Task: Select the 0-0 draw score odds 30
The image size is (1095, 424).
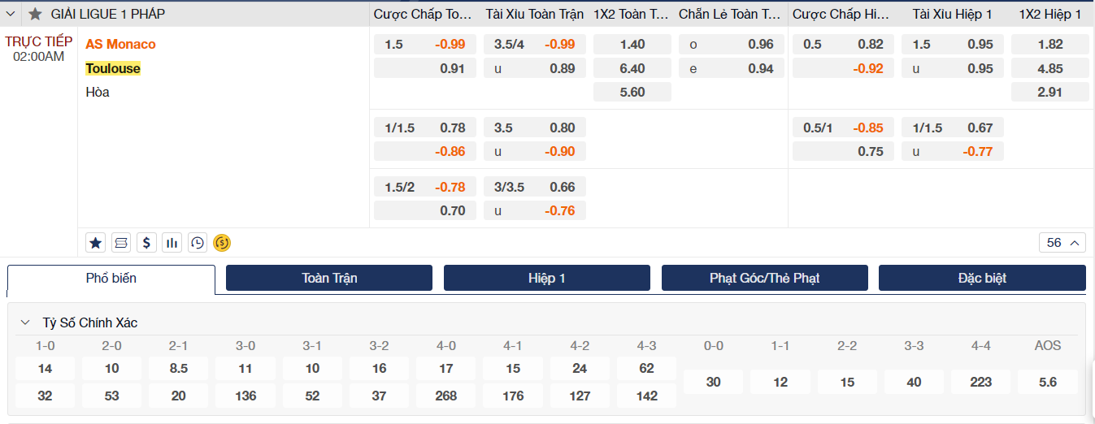Action: click(713, 382)
